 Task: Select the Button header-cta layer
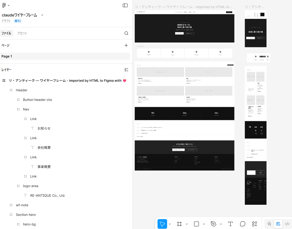pos(37,100)
